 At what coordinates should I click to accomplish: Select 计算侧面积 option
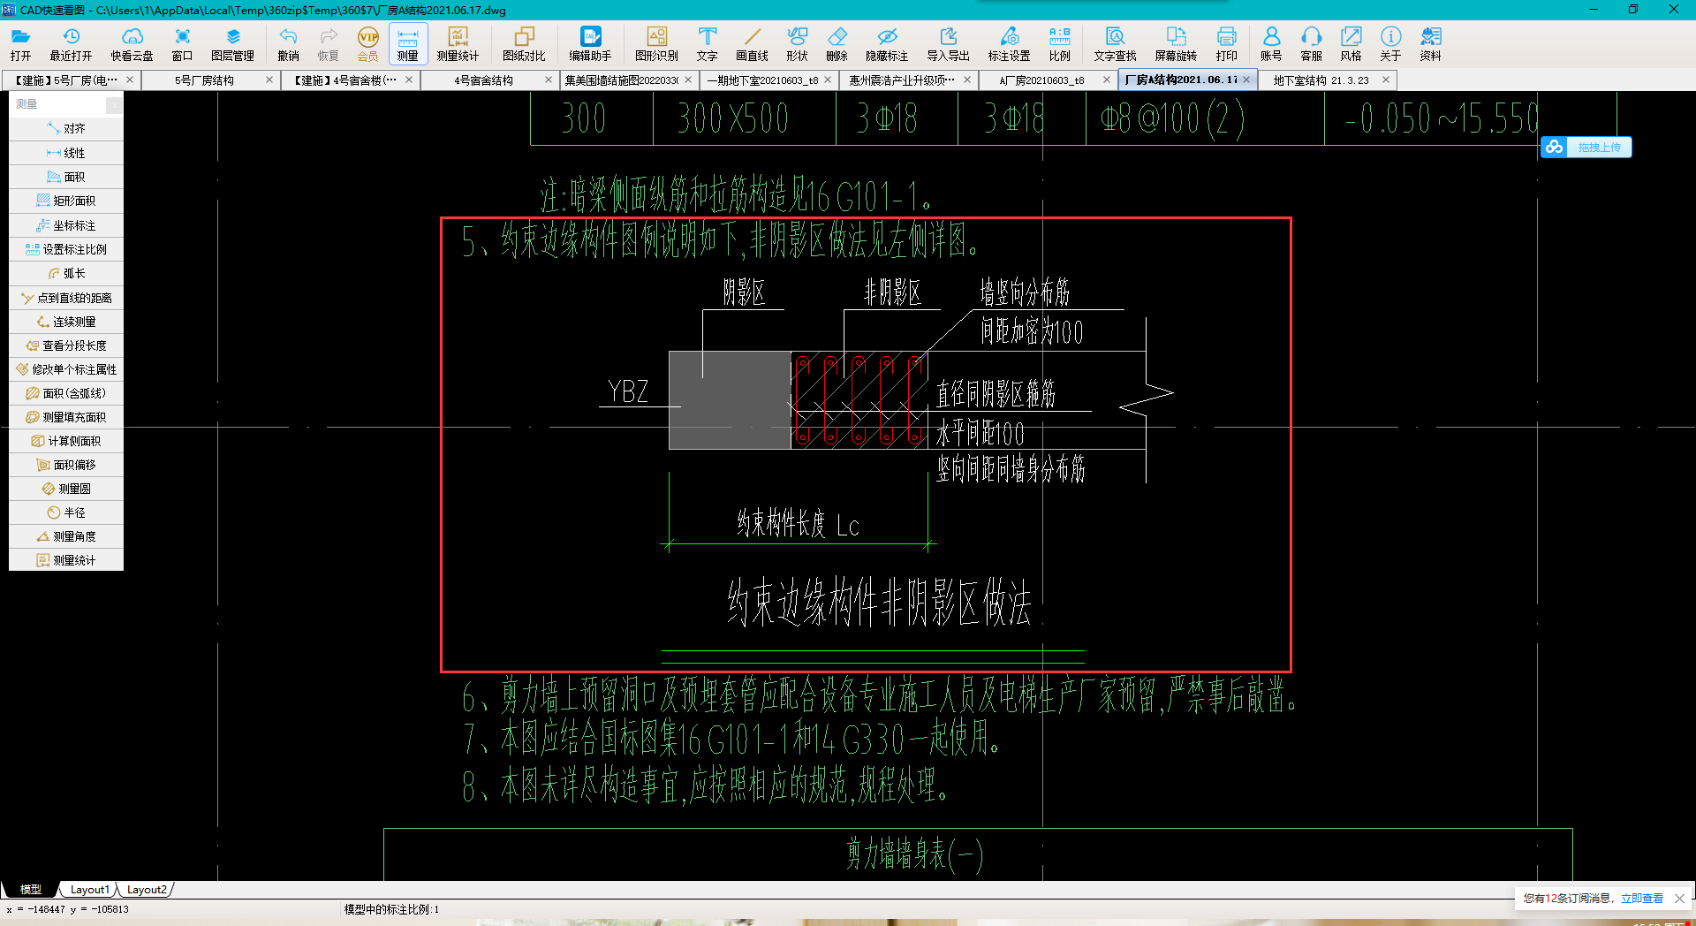point(66,441)
